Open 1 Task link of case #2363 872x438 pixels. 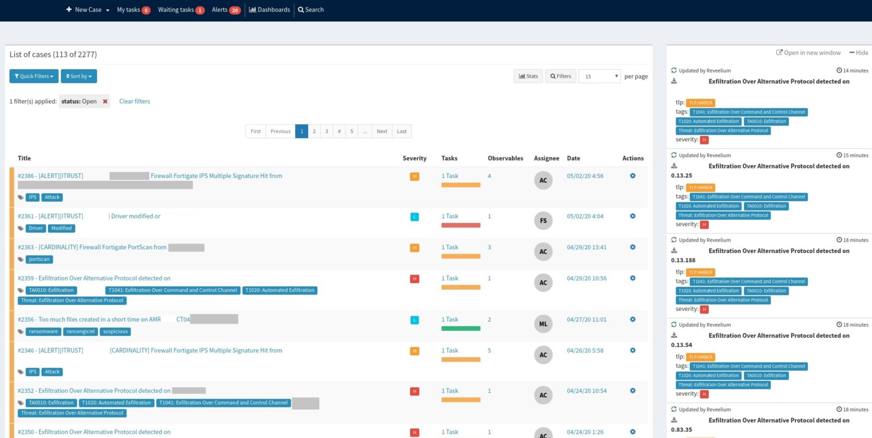(x=450, y=247)
